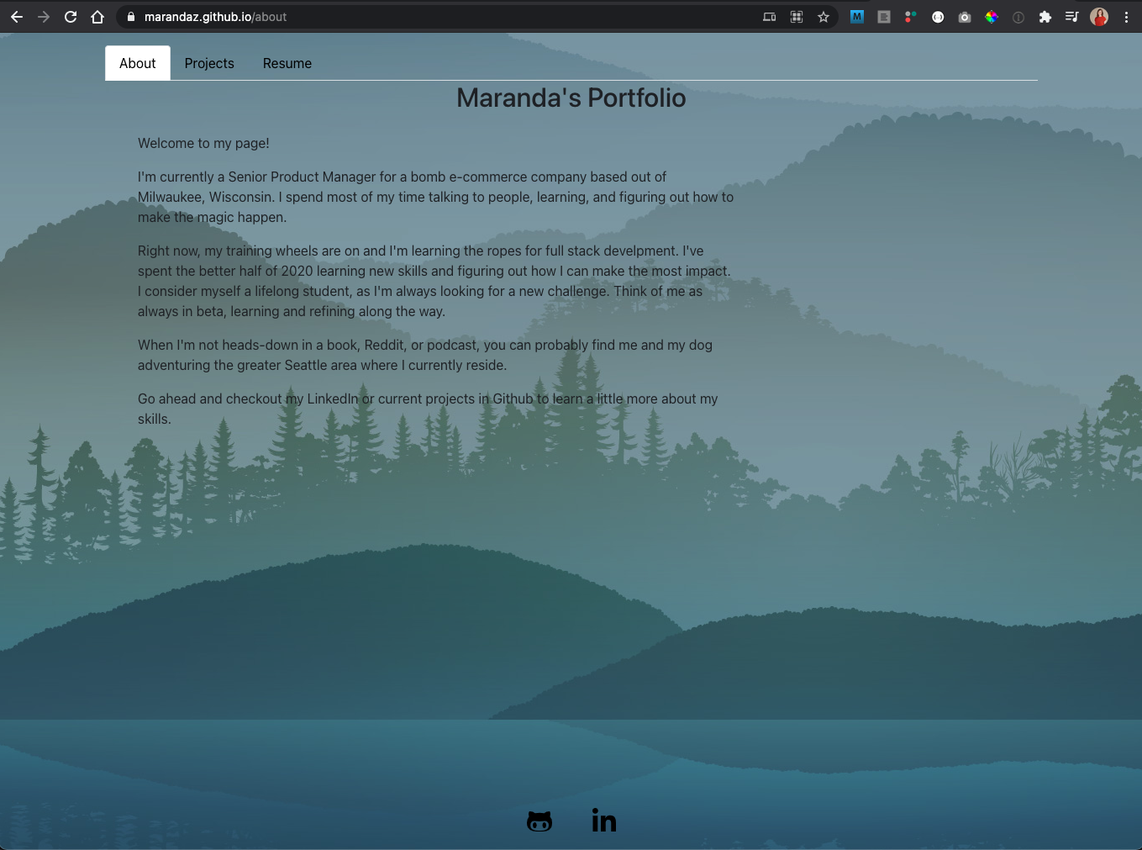This screenshot has height=850, width=1142.
Task: Open the Chrome three-dot menu
Action: (x=1126, y=16)
